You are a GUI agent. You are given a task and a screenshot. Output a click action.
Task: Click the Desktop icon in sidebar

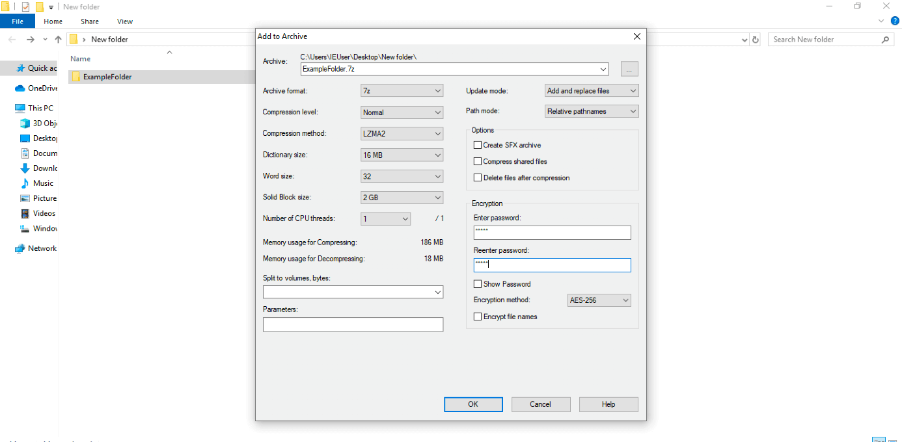point(25,138)
